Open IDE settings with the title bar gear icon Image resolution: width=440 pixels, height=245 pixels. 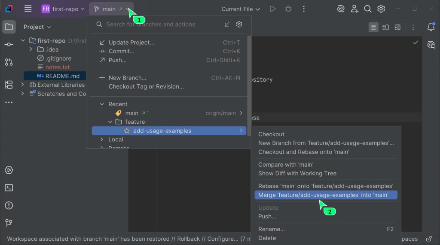(381, 9)
